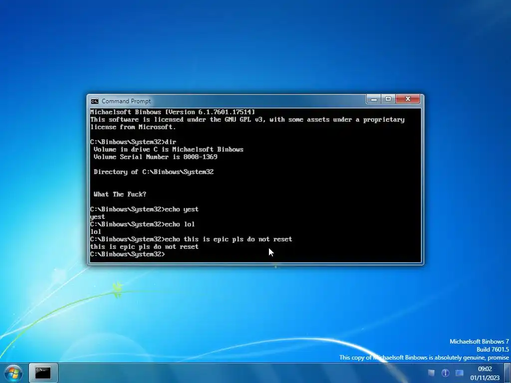Click the 'yest' output line

point(97,217)
